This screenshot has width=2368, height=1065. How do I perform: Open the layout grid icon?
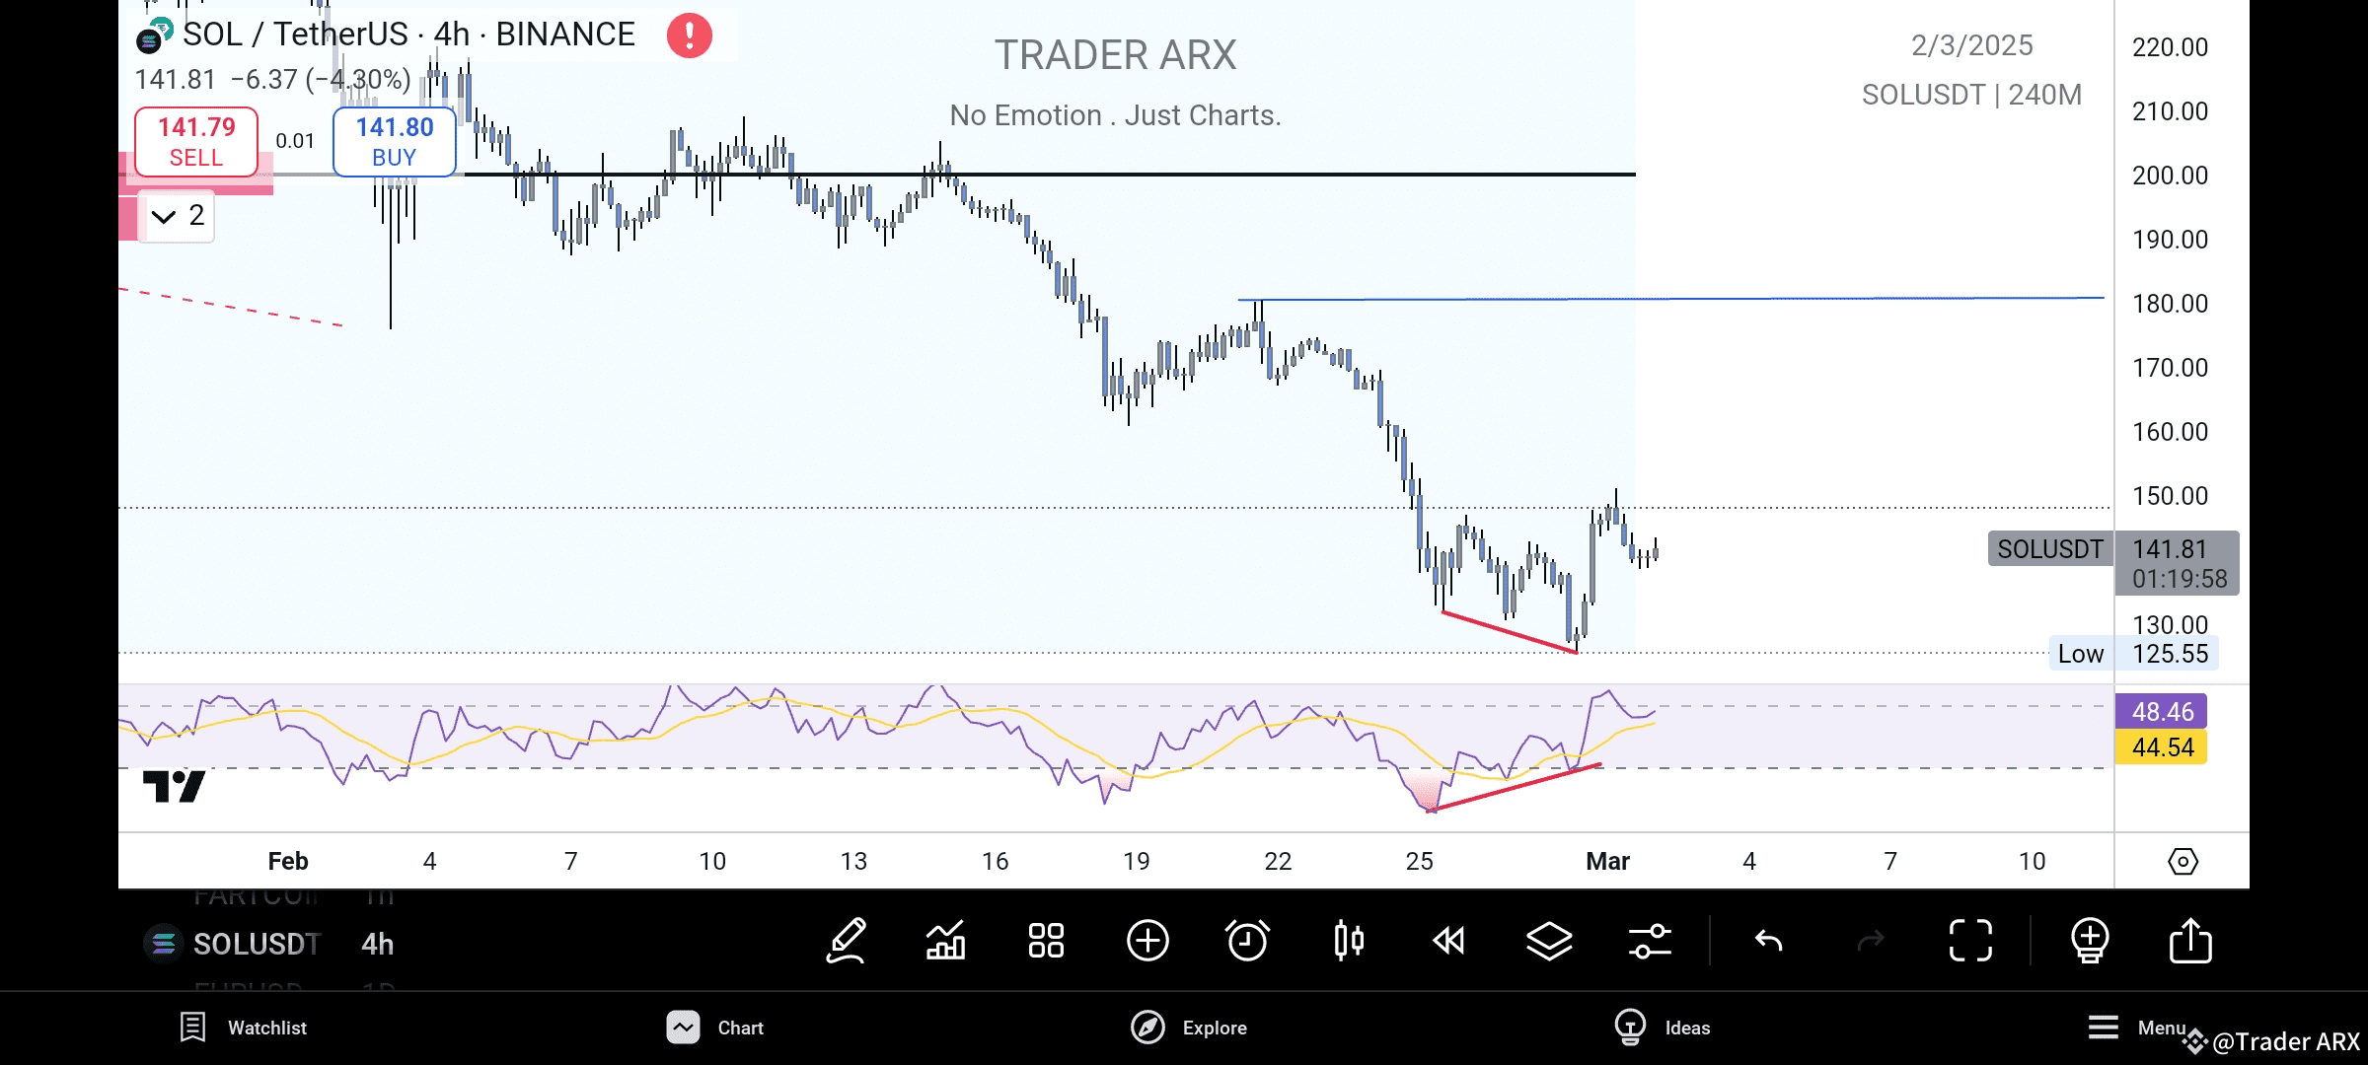(x=1046, y=941)
